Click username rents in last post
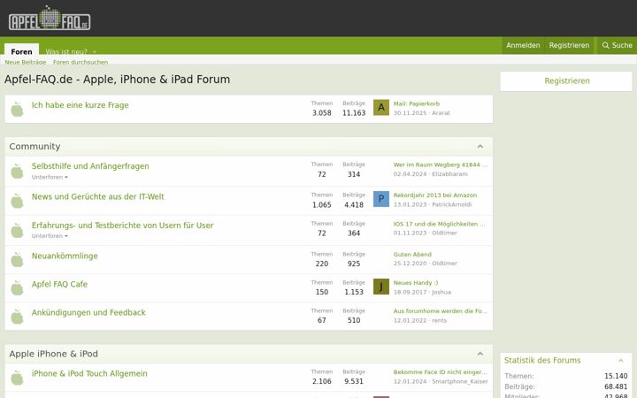The width and height of the screenshot is (637, 398). pyautogui.click(x=439, y=320)
